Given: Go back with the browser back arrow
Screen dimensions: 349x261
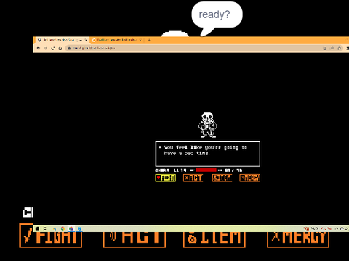Looking at the screenshot, I should (x=39, y=49).
